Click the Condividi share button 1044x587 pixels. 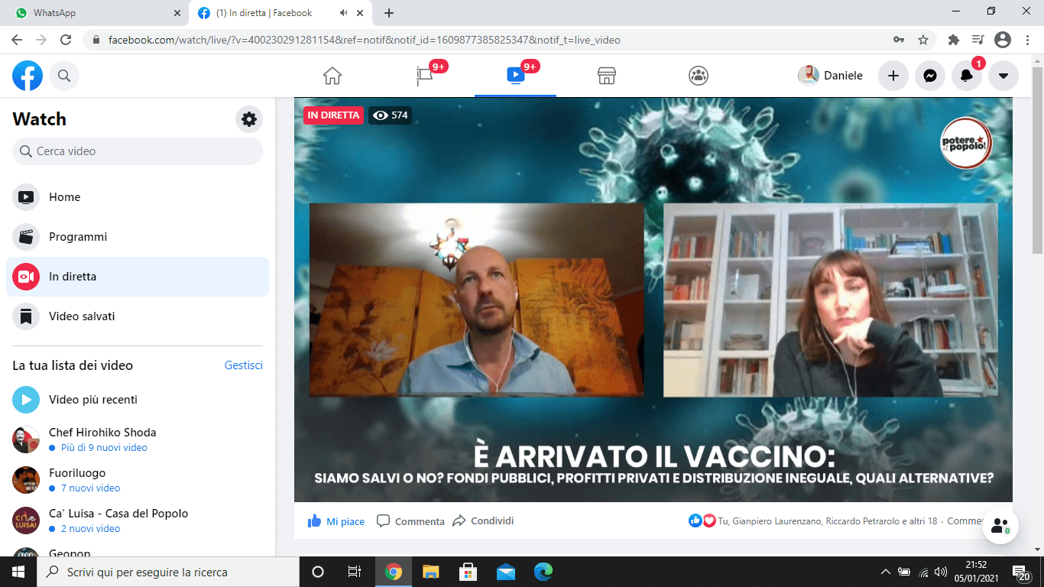pos(483,521)
